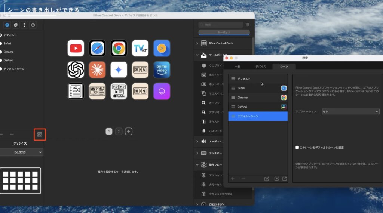
Task: Click the ChatGPT key icon
Action: [x=76, y=70]
